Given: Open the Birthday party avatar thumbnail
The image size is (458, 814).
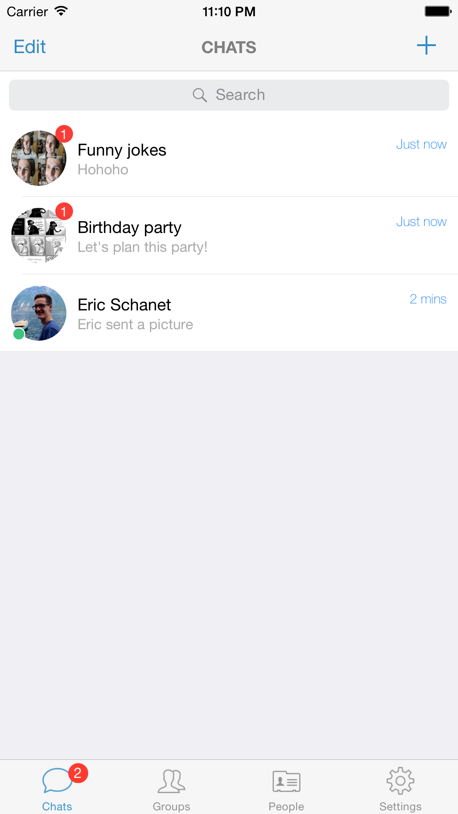Looking at the screenshot, I should [x=39, y=236].
